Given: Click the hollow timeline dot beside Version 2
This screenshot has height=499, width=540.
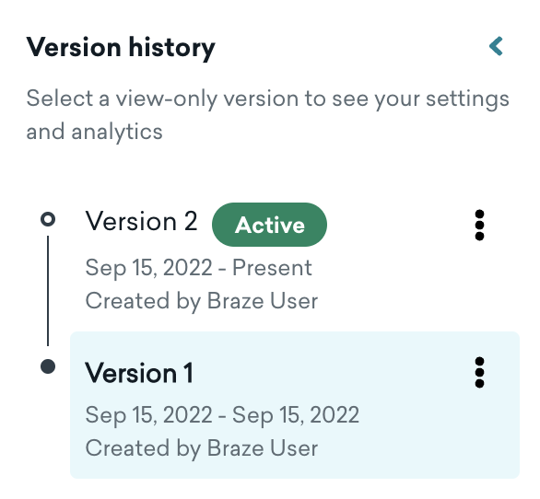Looking at the screenshot, I should [x=48, y=219].
